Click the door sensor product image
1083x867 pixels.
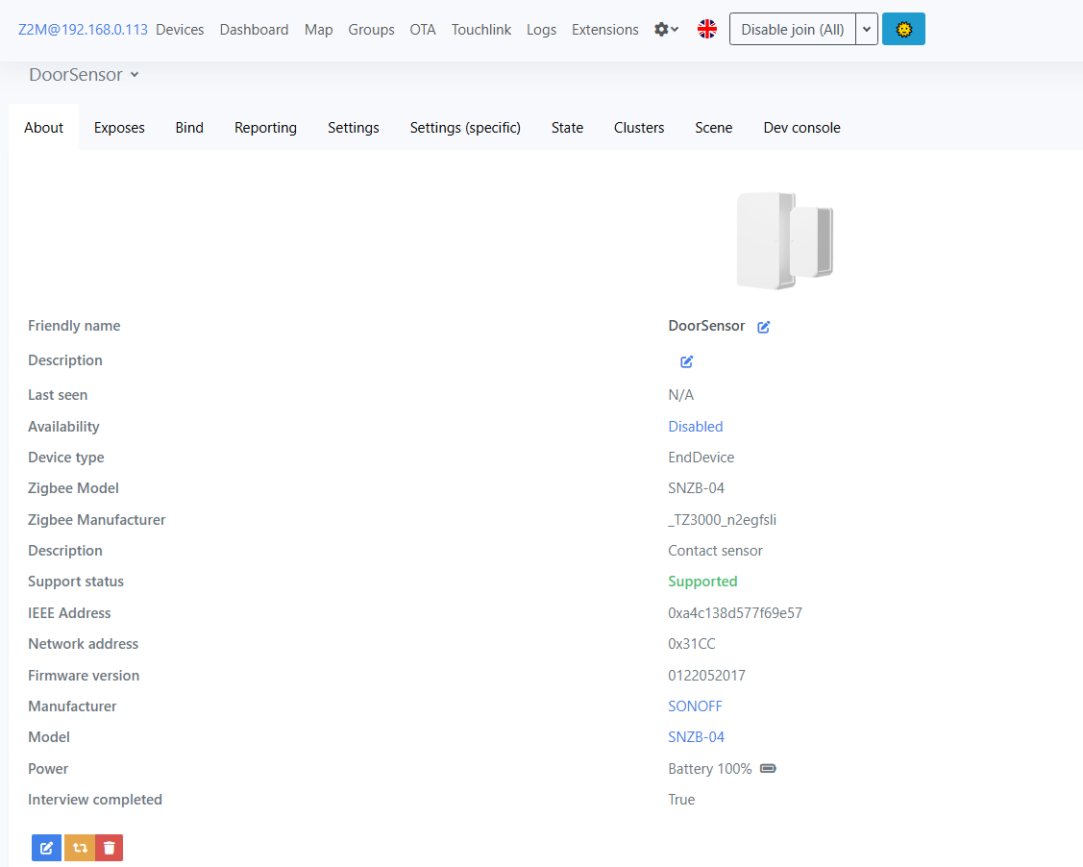(x=784, y=240)
